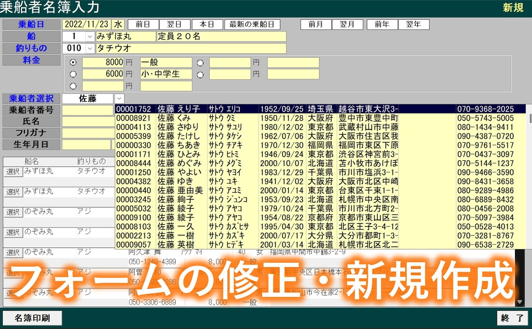Click the 船名 column header
Screen dimensions: 532x329
pos(31,162)
